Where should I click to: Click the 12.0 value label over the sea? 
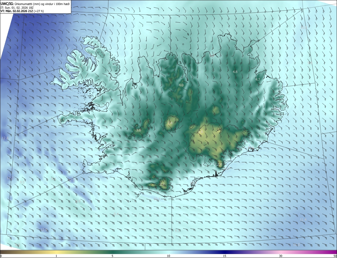(x=44, y=230)
